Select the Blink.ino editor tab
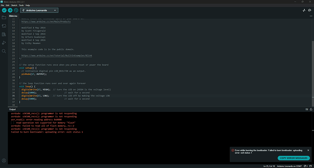 coord(13,16)
